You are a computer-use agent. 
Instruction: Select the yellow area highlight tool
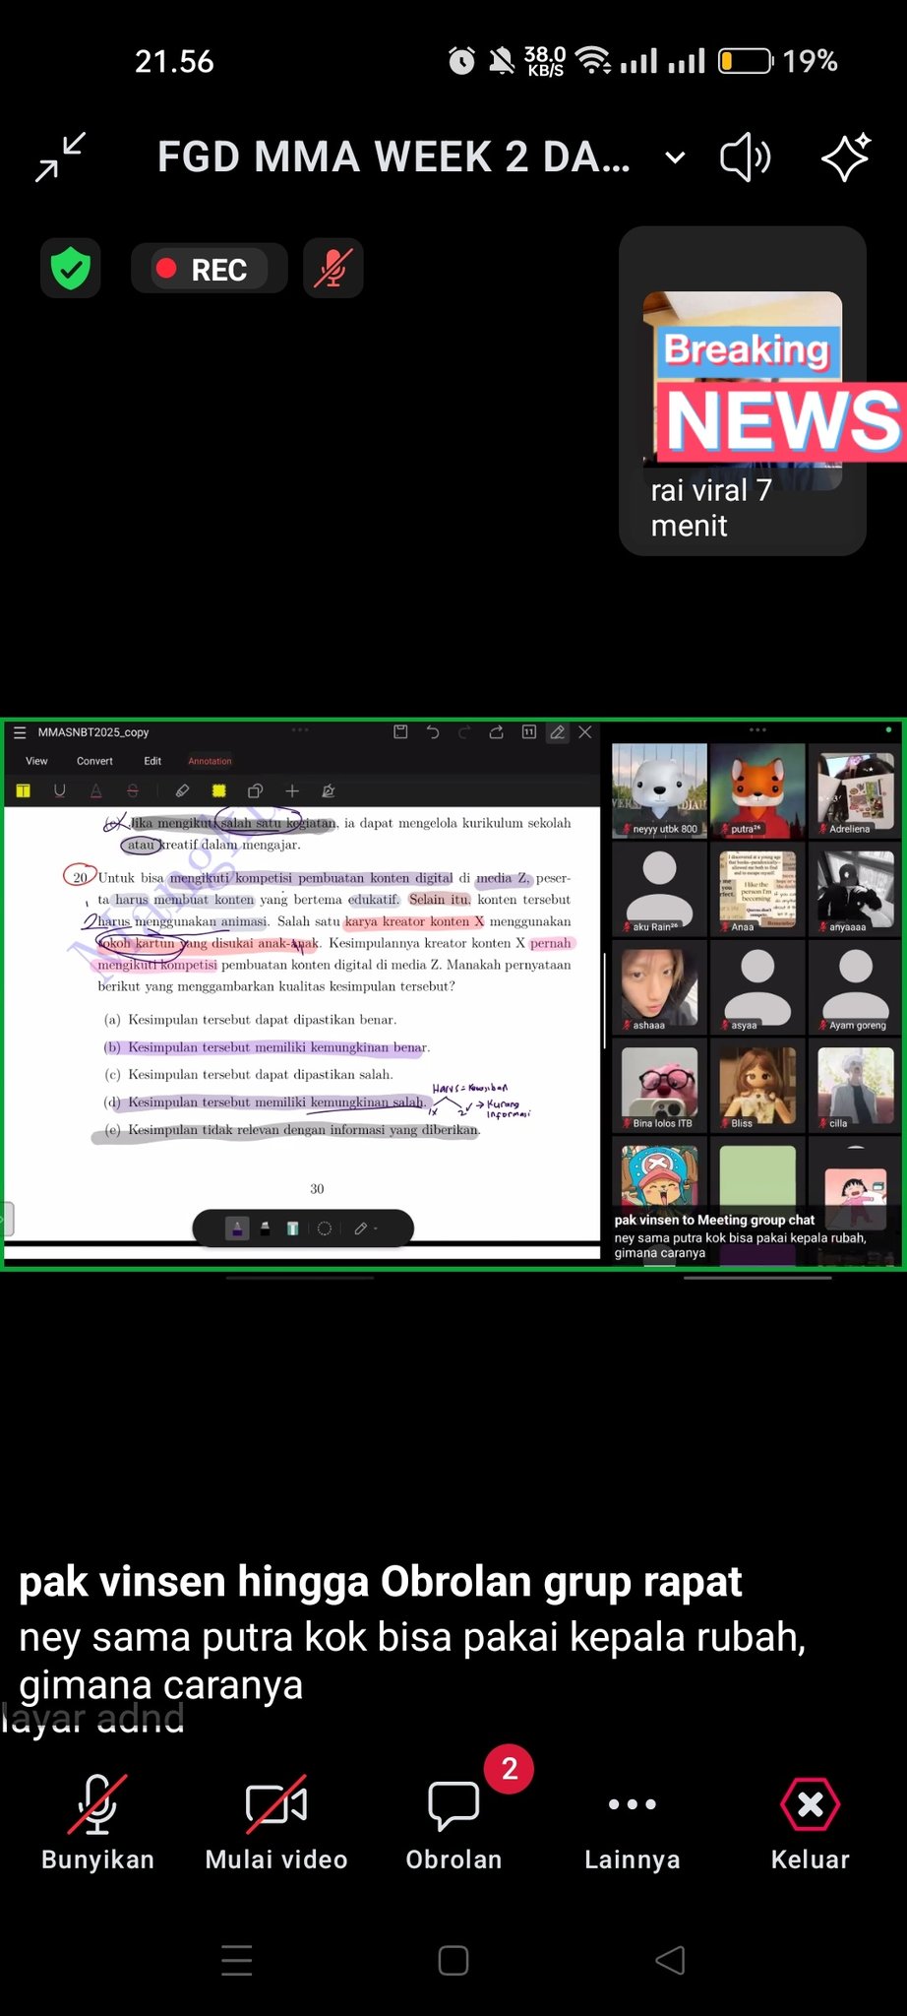coord(218,790)
